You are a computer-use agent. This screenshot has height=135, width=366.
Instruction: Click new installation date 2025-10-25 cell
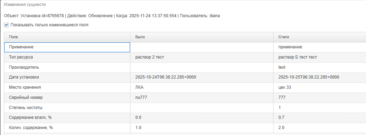[320, 77]
